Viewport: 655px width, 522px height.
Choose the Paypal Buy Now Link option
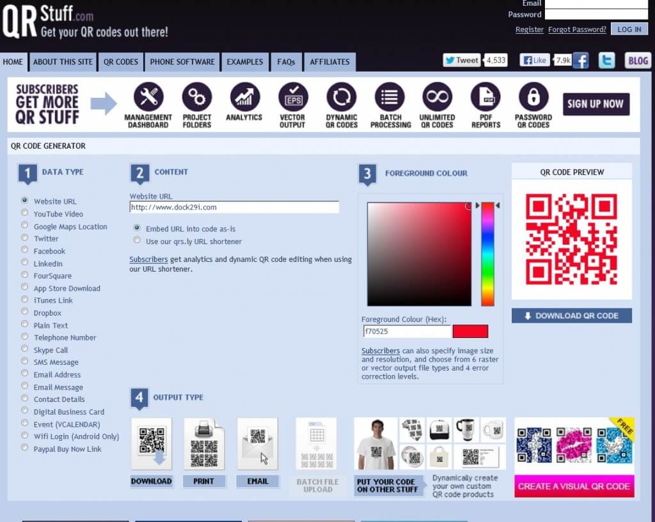tap(25, 448)
